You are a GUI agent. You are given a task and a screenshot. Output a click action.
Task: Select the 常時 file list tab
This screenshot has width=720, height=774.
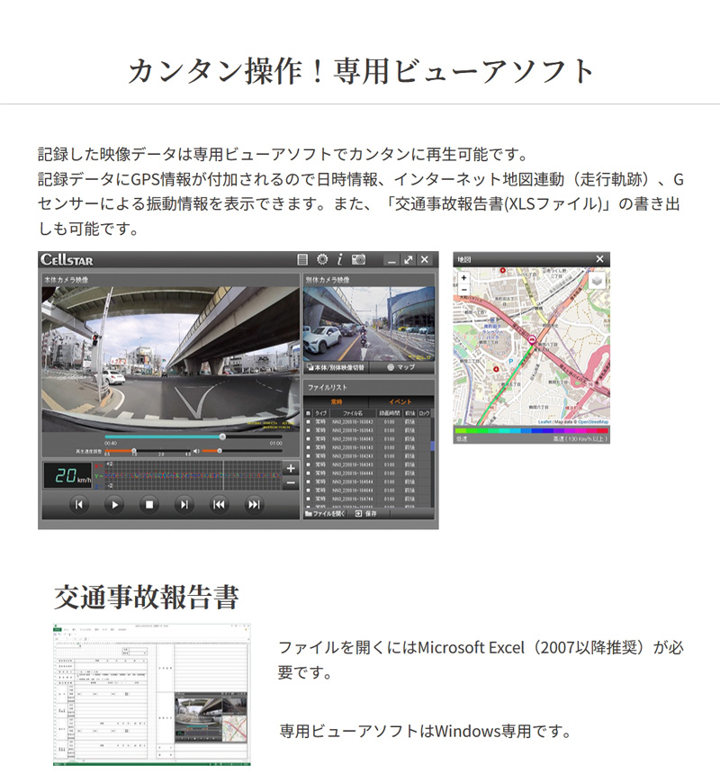(336, 401)
